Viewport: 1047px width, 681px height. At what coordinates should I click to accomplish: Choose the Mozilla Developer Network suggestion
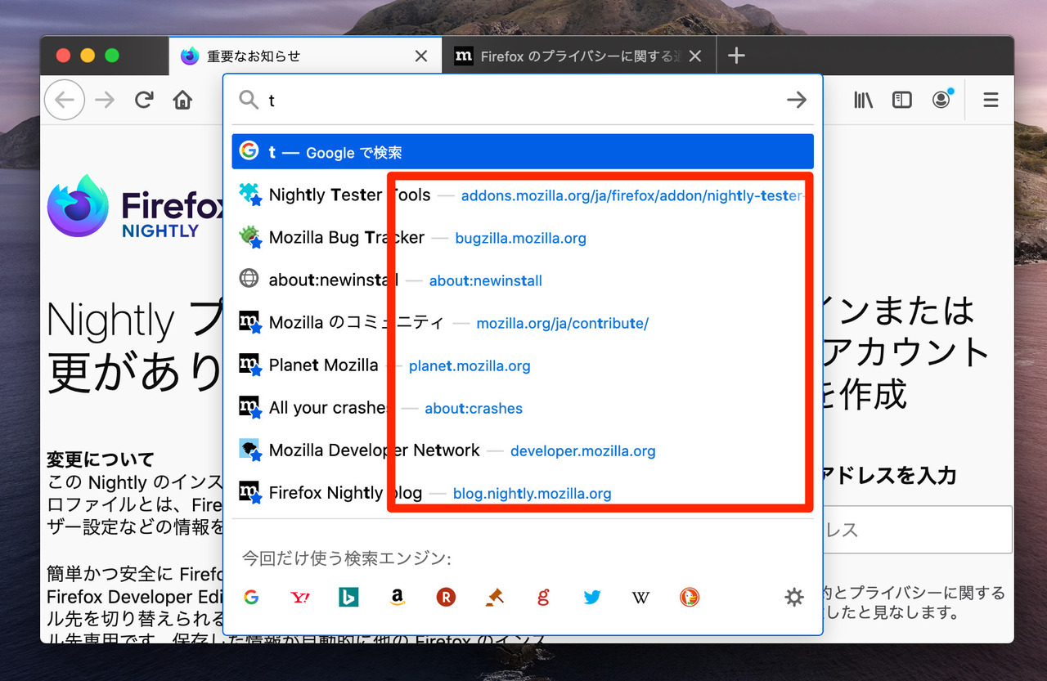(x=523, y=450)
